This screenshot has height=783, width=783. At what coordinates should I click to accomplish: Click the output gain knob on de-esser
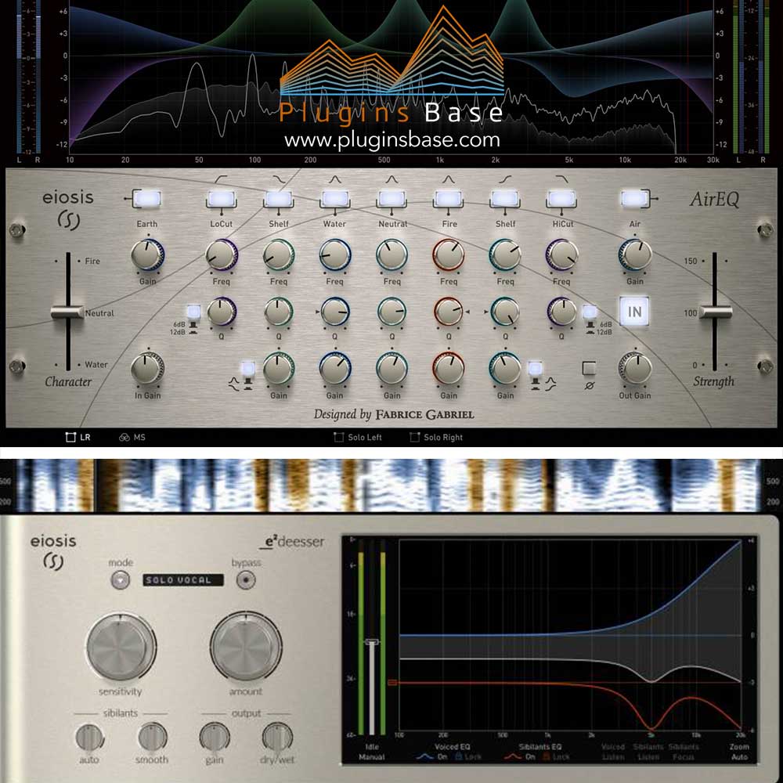(x=215, y=738)
